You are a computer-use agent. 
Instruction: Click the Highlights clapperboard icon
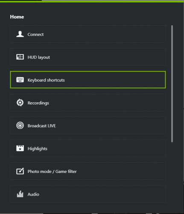pos(20,148)
